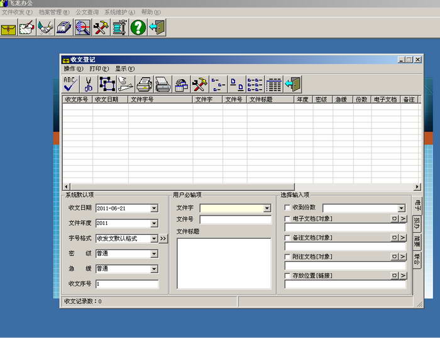Click the > button next to 备注文档[对象]
This screenshot has height=338, width=440.
tap(403, 237)
